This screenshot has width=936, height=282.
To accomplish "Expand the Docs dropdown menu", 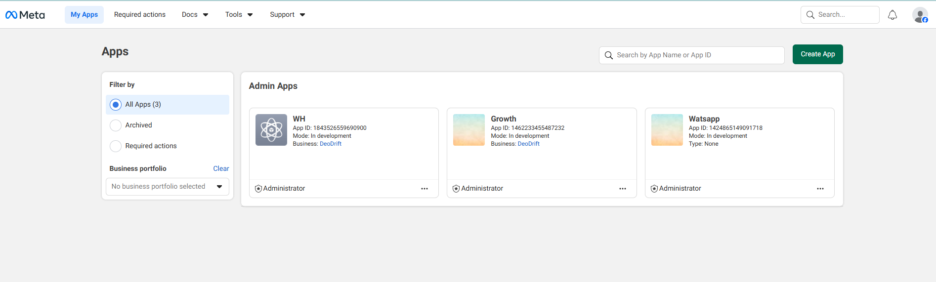I will tap(195, 15).
